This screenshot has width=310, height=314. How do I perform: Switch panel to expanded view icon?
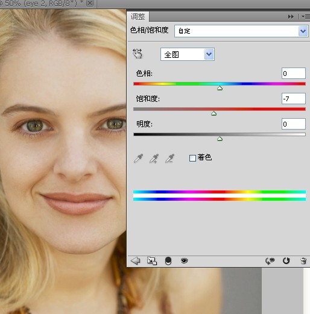click(x=152, y=261)
